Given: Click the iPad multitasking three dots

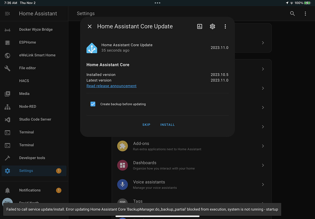Looking at the screenshot, I should [157, 3].
